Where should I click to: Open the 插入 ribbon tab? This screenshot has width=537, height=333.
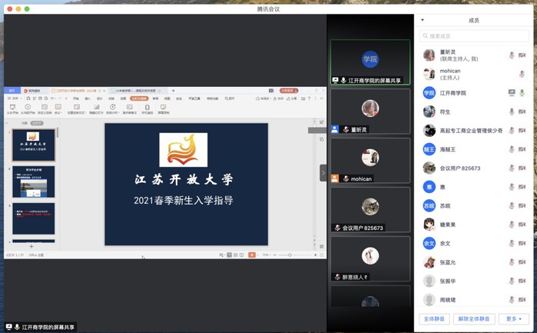point(88,98)
